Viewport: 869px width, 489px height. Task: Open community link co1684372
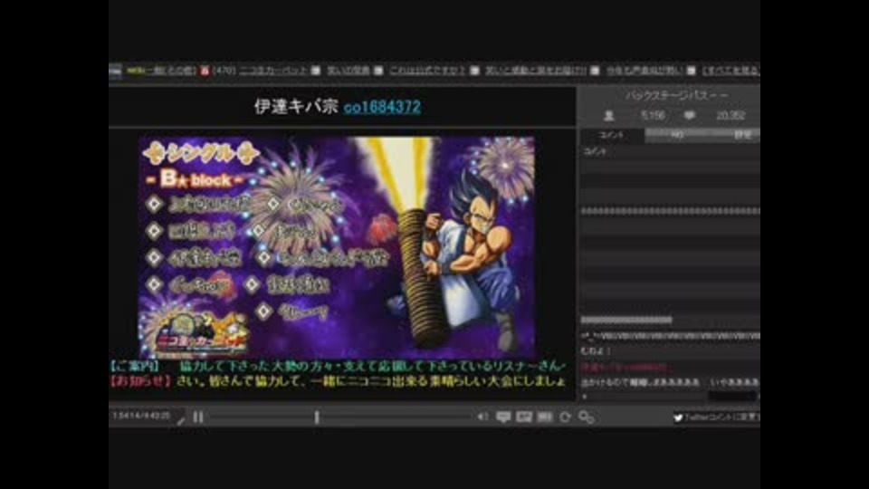tap(382, 107)
